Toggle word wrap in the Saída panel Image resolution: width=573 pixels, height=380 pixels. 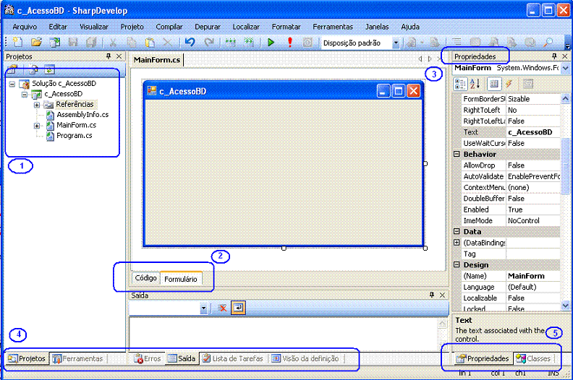238,308
